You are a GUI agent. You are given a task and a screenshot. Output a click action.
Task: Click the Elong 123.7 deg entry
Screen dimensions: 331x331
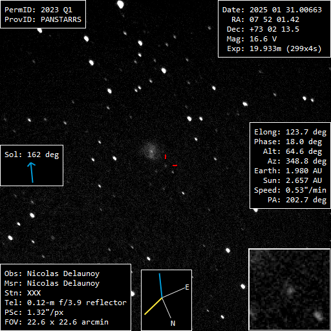pyautogui.click(x=290, y=132)
